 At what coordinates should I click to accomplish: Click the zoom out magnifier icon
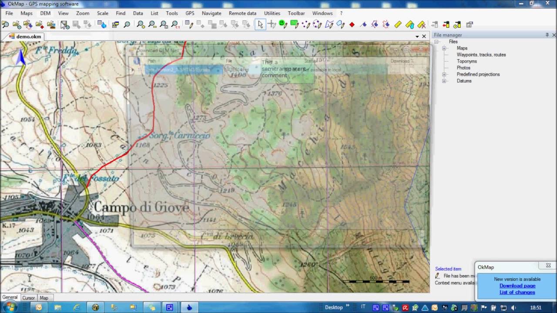click(152, 24)
